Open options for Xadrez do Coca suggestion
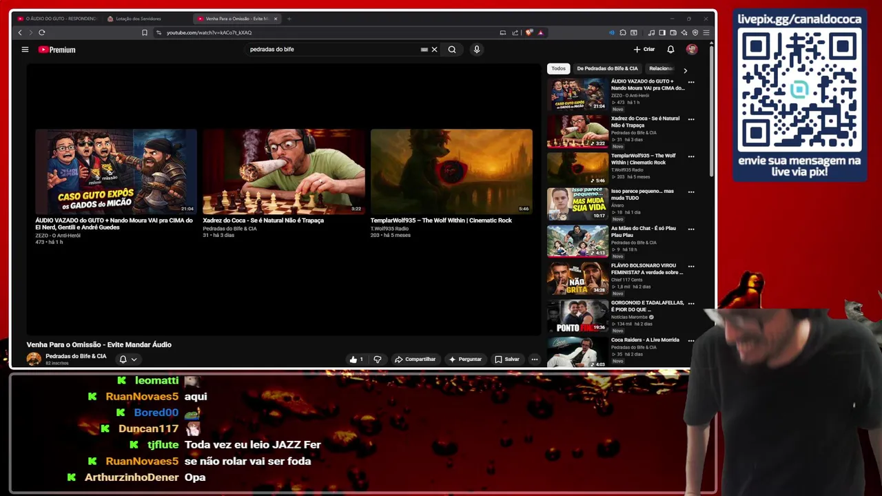The height and width of the screenshot is (496, 882). 691,119
